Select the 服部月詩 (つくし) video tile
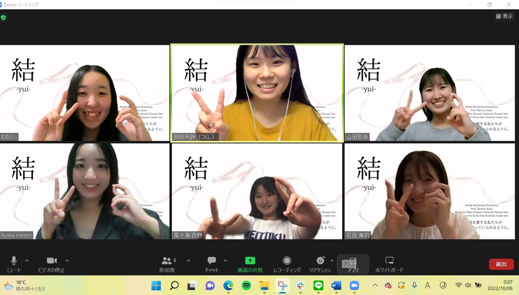 (257, 93)
